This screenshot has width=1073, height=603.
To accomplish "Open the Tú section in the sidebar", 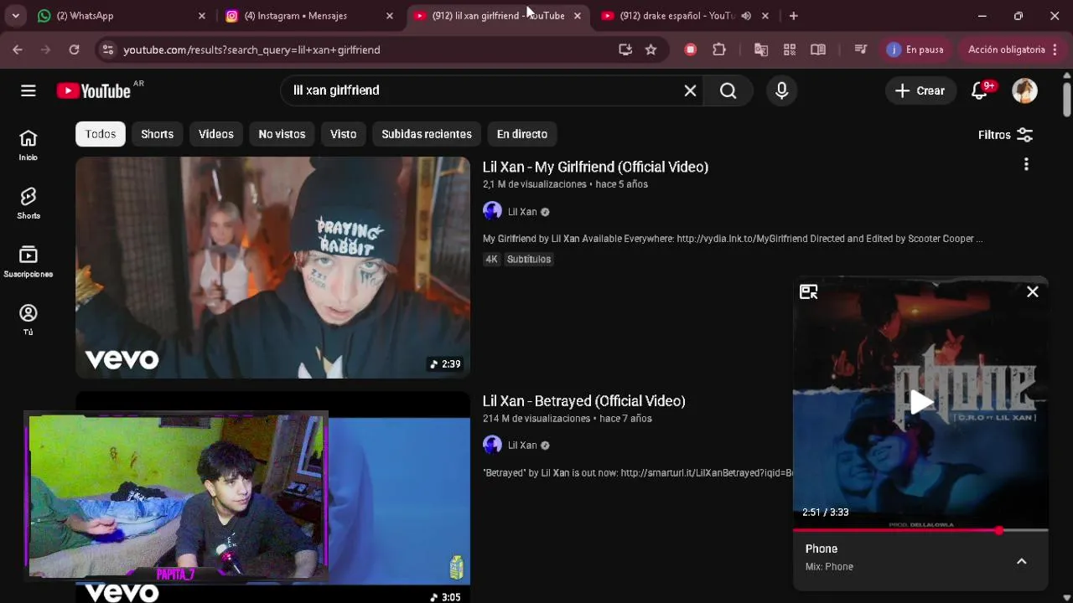I will 29,320.
